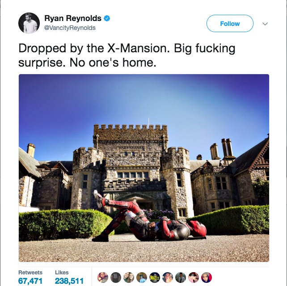Image resolution: width=287 pixels, height=286 pixels.
Task: Click the blue verified badge
Action: pos(107,18)
